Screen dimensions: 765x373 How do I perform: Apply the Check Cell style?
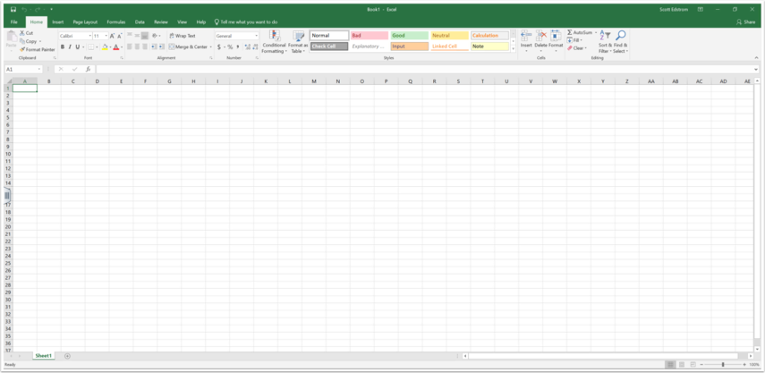pos(329,47)
